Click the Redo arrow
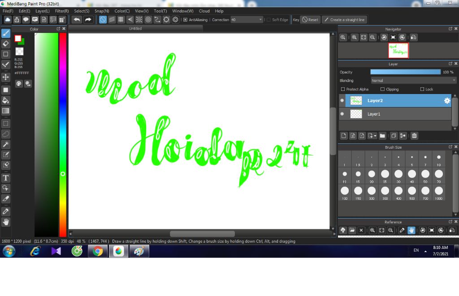The height and width of the screenshot is (296, 459). (88, 20)
